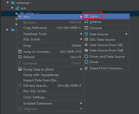The width and height of the screenshot is (139, 114).
Task: Click the Full-text Search magnifier icon
Action: (x=20, y=85)
